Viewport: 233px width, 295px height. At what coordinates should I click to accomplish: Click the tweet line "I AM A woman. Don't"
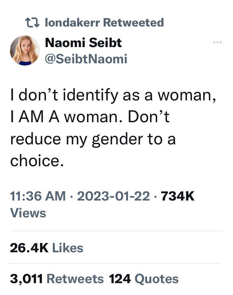click(x=90, y=117)
